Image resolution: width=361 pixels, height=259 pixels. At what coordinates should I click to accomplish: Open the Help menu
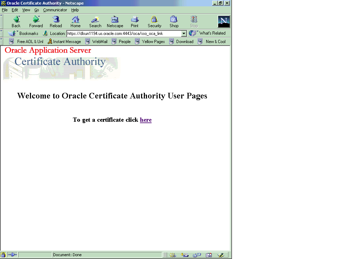tap(75, 10)
